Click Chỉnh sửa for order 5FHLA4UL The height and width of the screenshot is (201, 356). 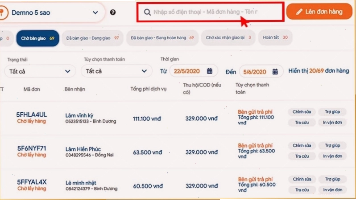(x=302, y=112)
